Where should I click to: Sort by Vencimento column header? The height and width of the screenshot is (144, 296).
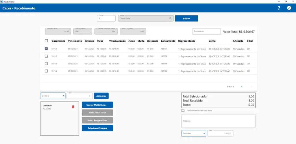point(75,41)
